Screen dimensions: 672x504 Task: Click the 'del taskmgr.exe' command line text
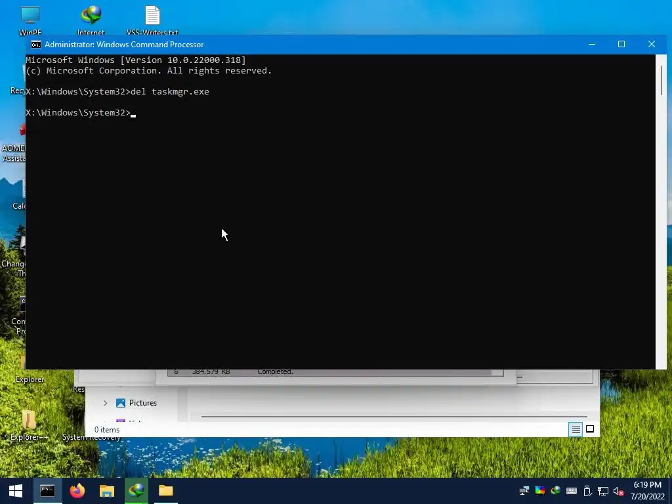(170, 91)
